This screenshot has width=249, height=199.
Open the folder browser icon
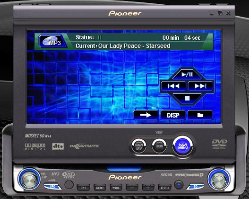point(200,115)
